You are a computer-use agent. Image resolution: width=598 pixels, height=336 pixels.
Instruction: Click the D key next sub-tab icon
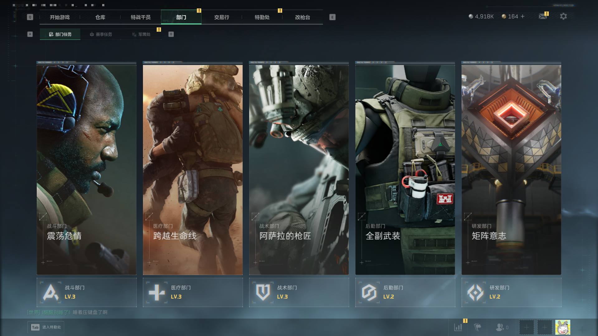(x=171, y=34)
